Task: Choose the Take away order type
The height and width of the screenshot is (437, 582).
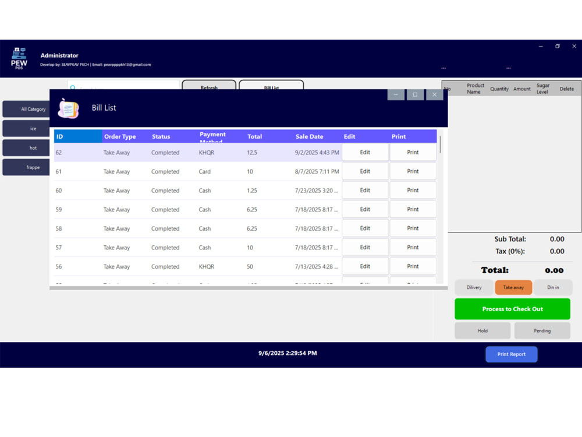Action: (x=513, y=287)
